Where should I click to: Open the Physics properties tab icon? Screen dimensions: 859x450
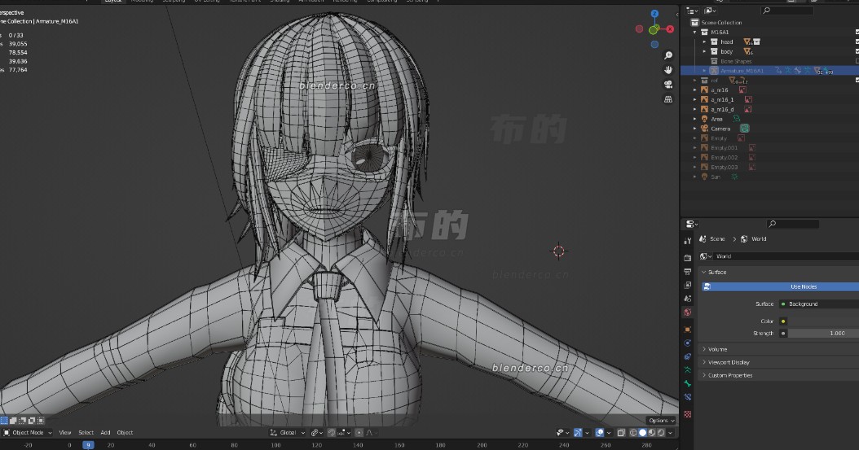coord(688,343)
